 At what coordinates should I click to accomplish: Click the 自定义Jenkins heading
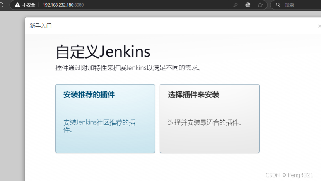click(103, 52)
